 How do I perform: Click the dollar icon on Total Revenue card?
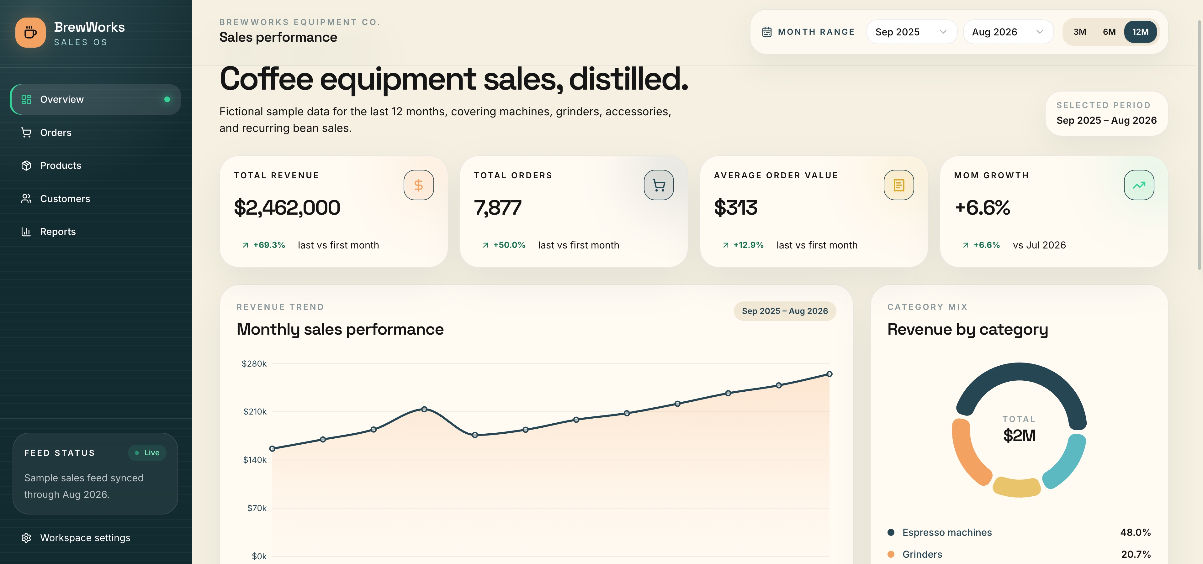click(419, 185)
